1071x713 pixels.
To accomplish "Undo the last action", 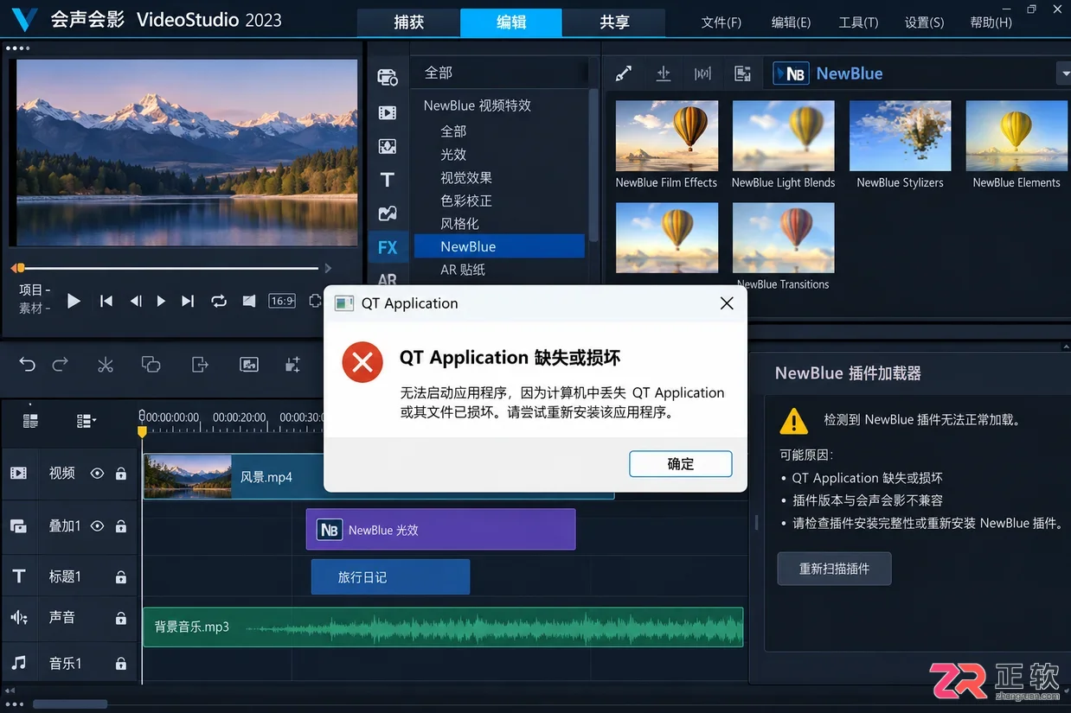I will pyautogui.click(x=27, y=365).
